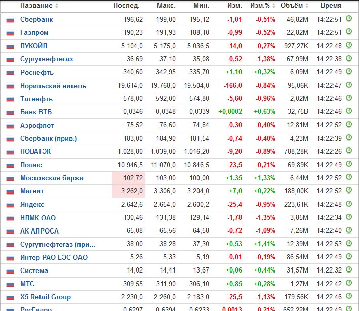This screenshot has height=311, width=359.
Task: Open the Интер РАО ЕЭС ОАО link
Action: coord(54,257)
